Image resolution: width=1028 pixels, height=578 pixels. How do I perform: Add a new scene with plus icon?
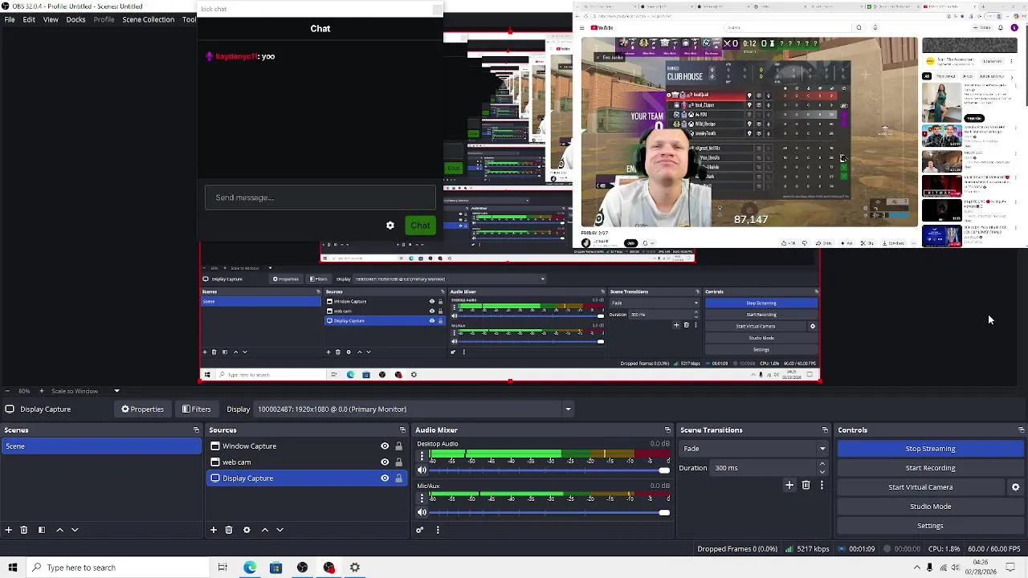click(x=9, y=530)
